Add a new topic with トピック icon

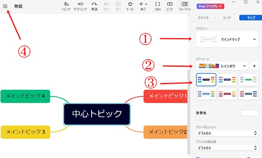(66, 7)
